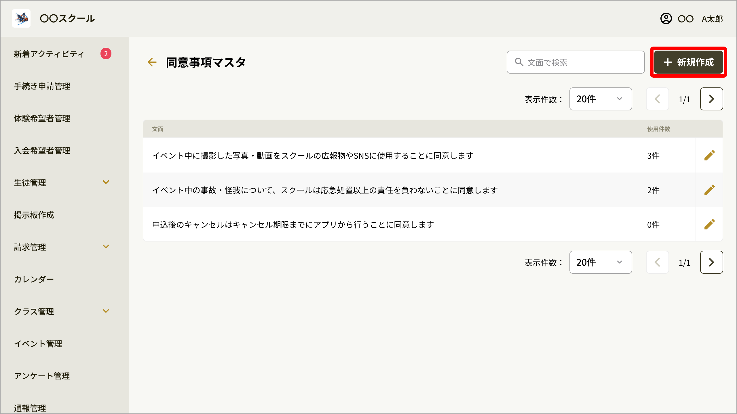Viewport: 737px width, 414px height.
Task: Select 生徒管理 label in the sidebar
Action: [30, 183]
